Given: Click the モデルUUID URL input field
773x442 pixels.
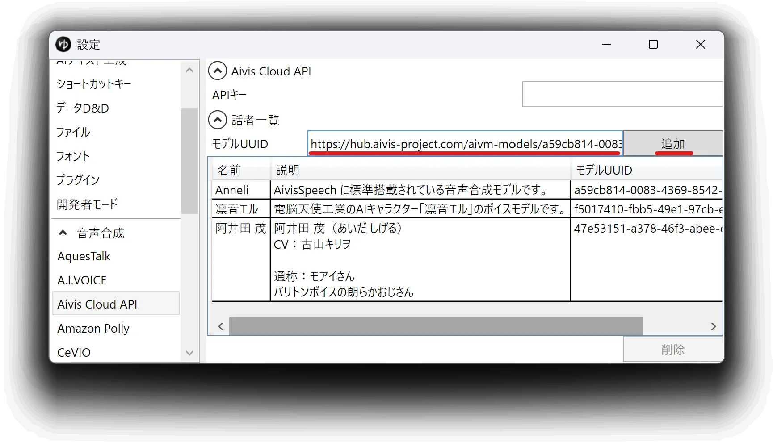Looking at the screenshot, I should pos(465,143).
